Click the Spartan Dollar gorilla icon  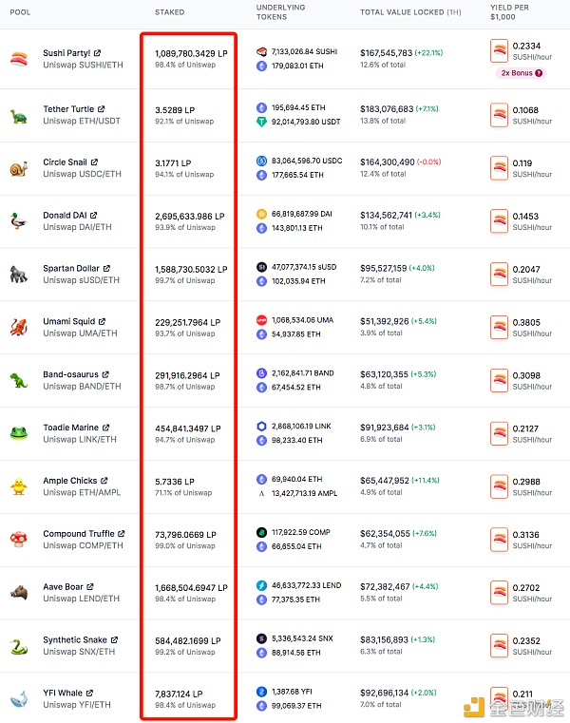click(18, 275)
